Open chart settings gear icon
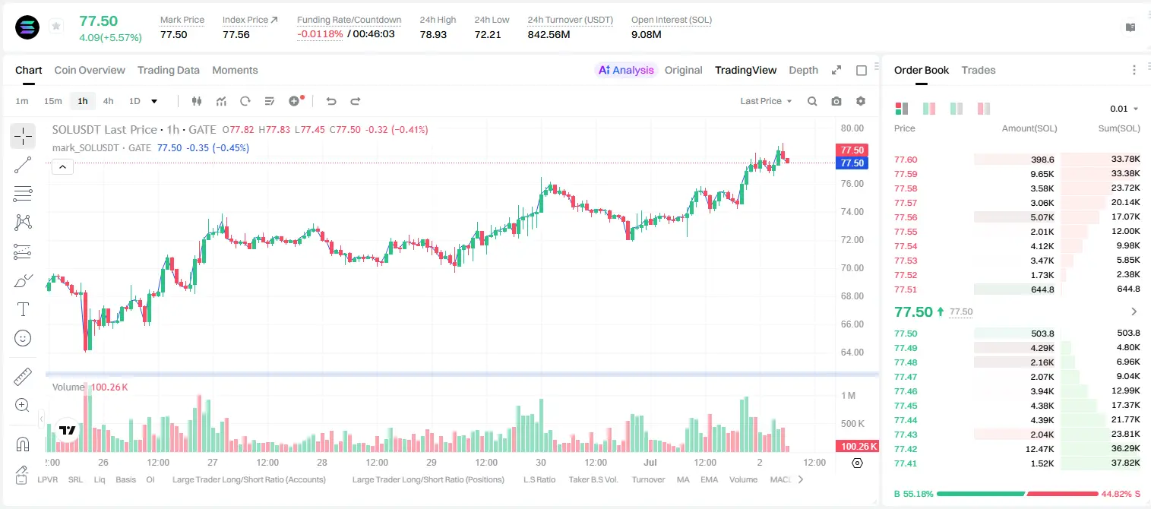The height and width of the screenshot is (509, 1151). click(x=861, y=101)
